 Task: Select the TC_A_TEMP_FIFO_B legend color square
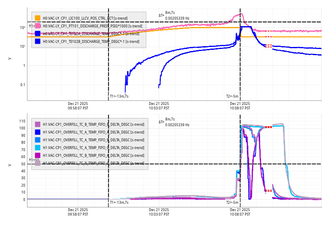[38, 140]
